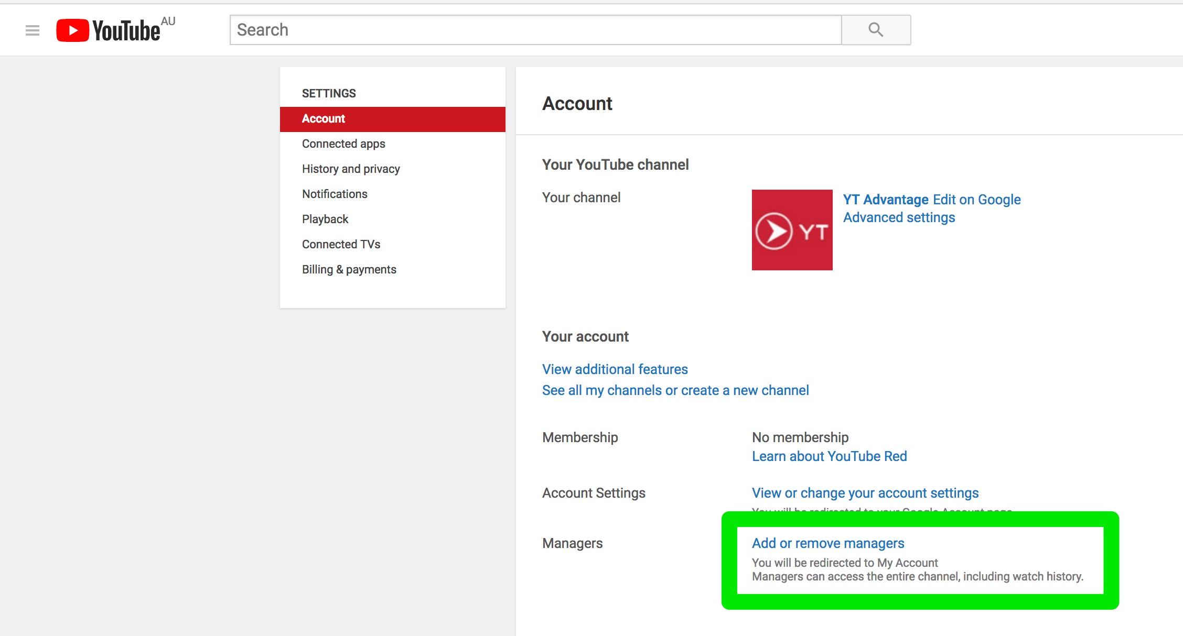Open the YT Advantage channel link
The height and width of the screenshot is (636, 1183).
click(x=886, y=200)
